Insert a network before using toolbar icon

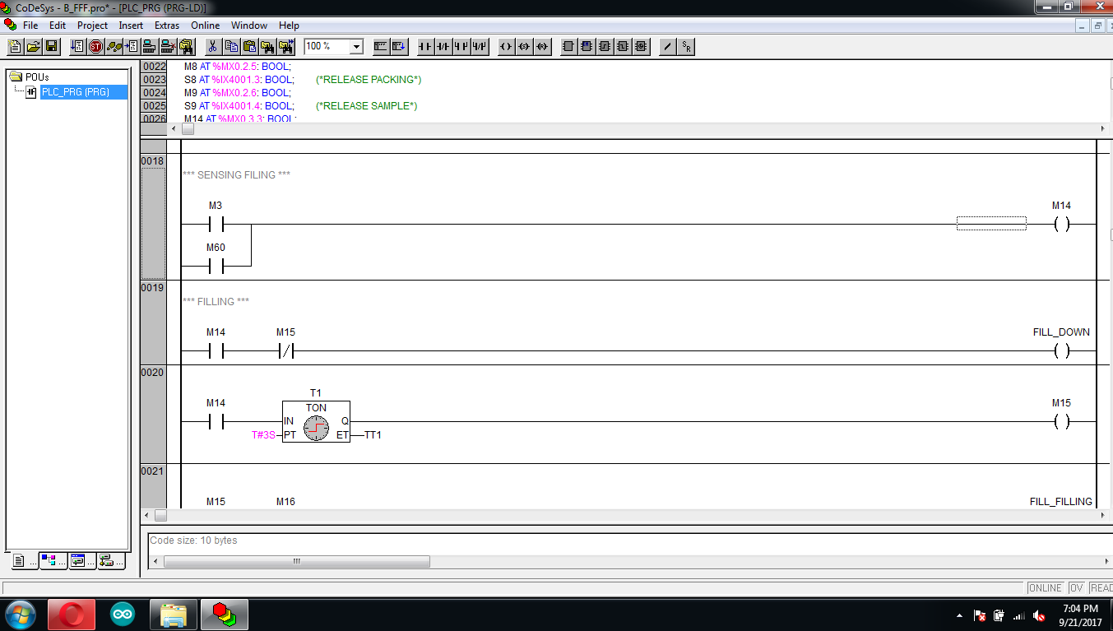pos(381,46)
